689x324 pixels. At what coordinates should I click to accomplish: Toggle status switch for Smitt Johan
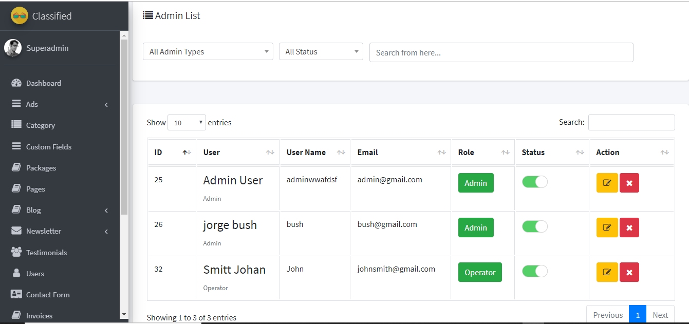tap(535, 271)
